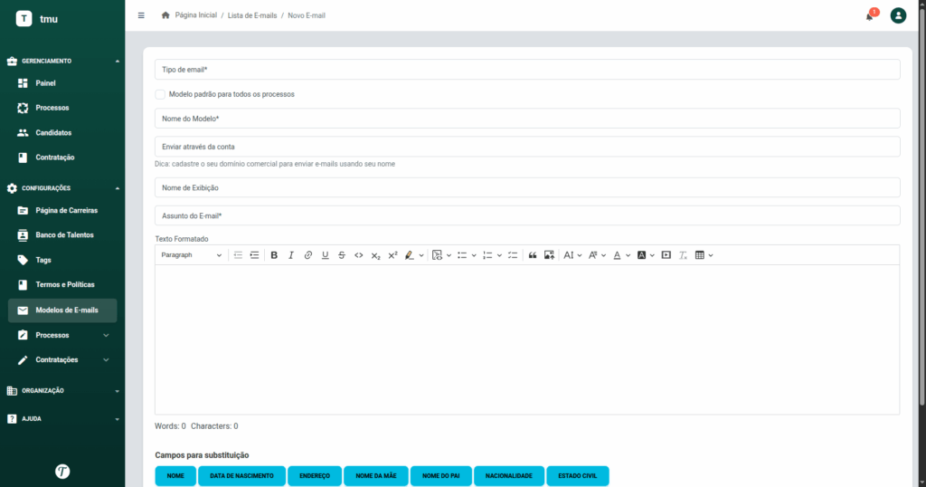This screenshot has width=926, height=487.
Task: Click the Tipo de email field
Action: 527,70
